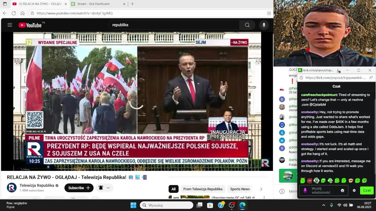The height and width of the screenshot is (211, 376).
Task: Open the Windows Start menu
Action: (x=133, y=205)
